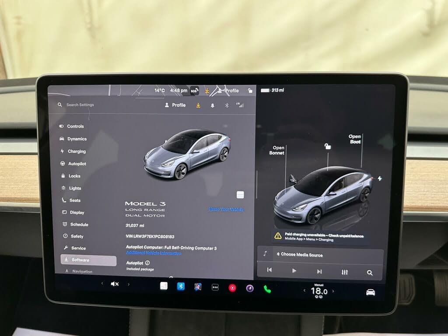Open climate controls via 18.0 temperature

[319, 291]
